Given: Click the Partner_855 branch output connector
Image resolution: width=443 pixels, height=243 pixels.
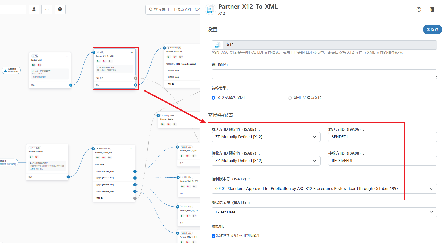Looking at the screenshot, I should pos(135,171).
